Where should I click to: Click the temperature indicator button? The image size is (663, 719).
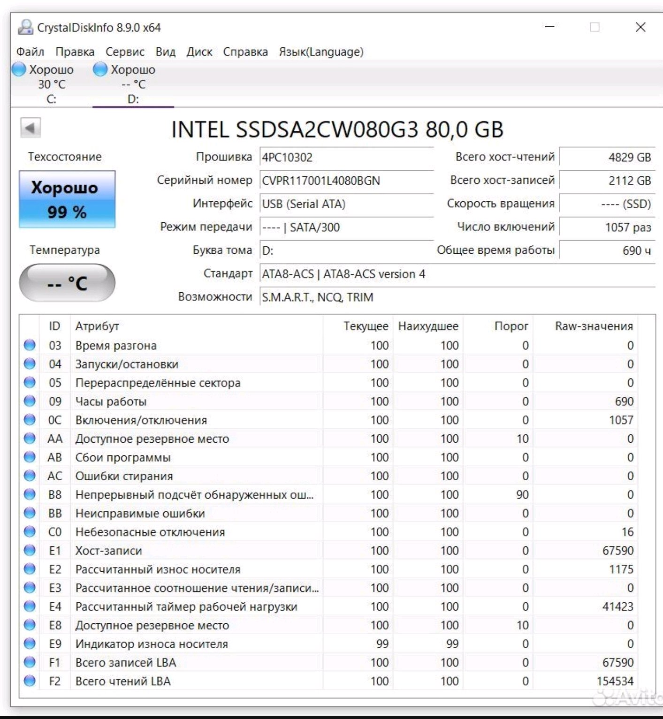point(67,283)
